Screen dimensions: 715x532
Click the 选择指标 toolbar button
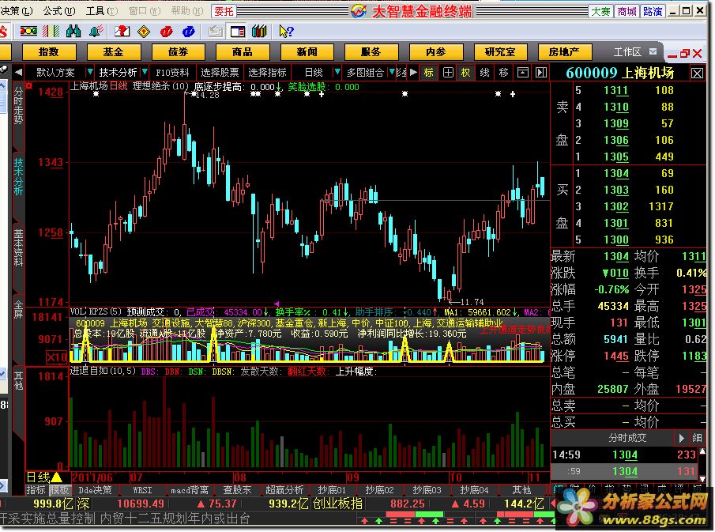coord(267,72)
